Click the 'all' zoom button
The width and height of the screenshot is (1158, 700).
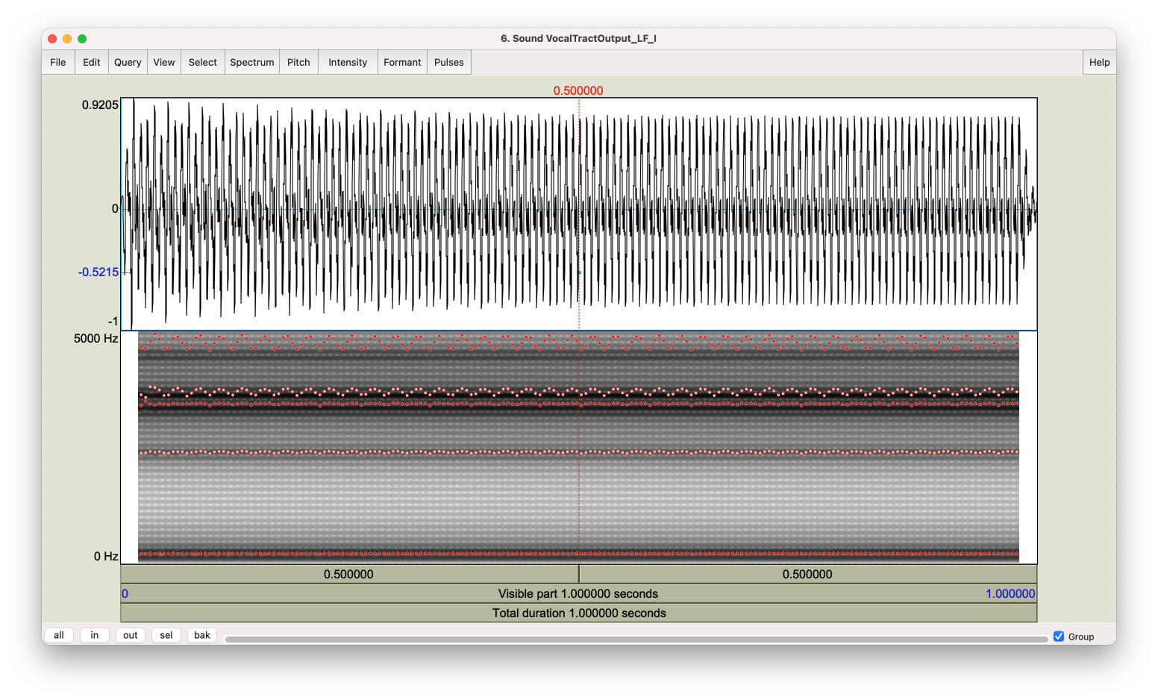point(59,636)
